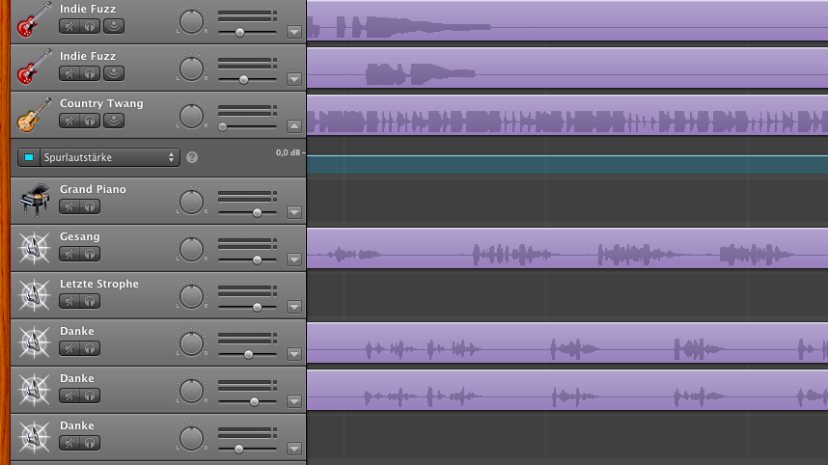Click the Grand Piano instrument icon
The image size is (828, 465).
point(35,200)
